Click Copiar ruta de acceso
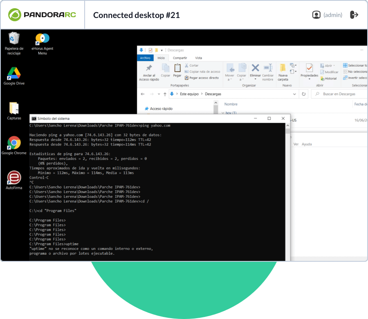This screenshot has height=319, width=368. click(x=202, y=72)
